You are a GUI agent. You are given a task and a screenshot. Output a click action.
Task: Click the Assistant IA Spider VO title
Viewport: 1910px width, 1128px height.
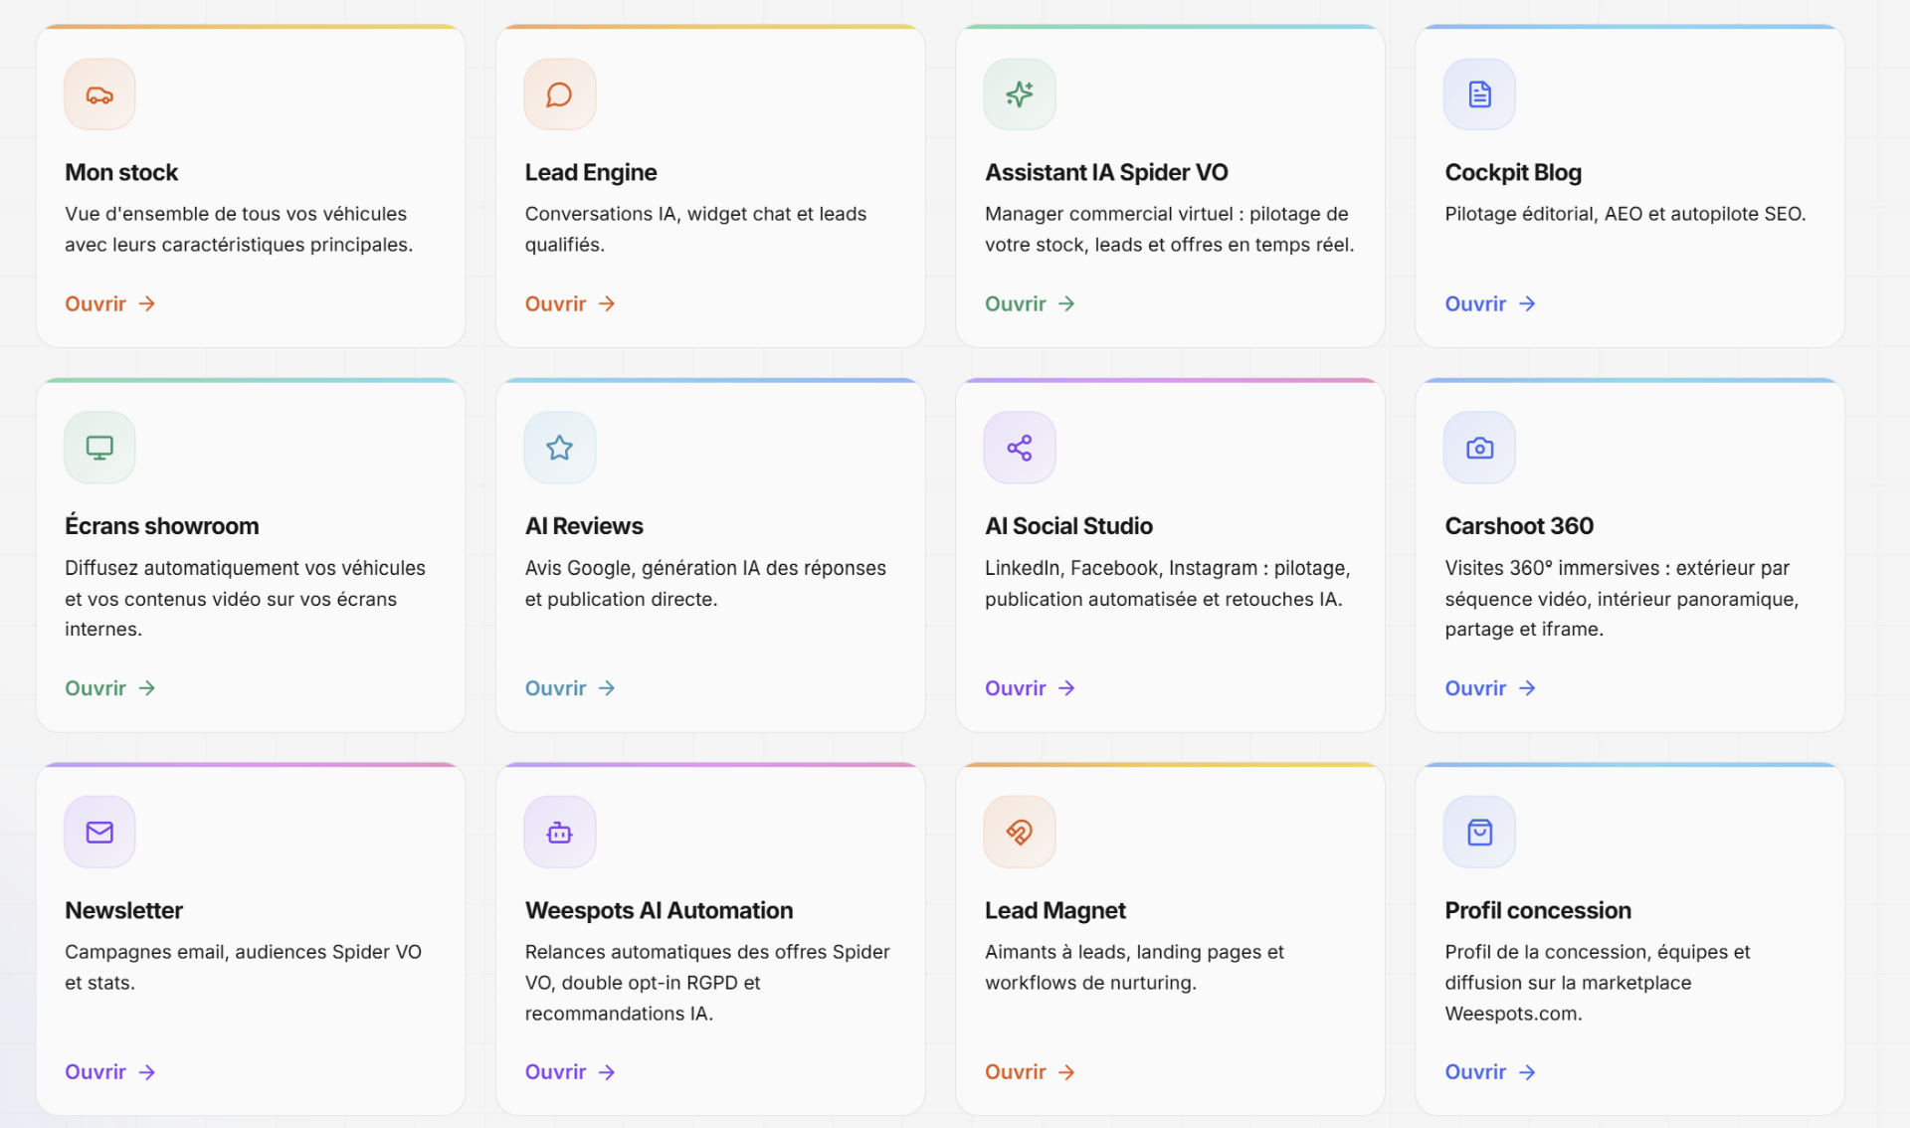coord(1106,172)
